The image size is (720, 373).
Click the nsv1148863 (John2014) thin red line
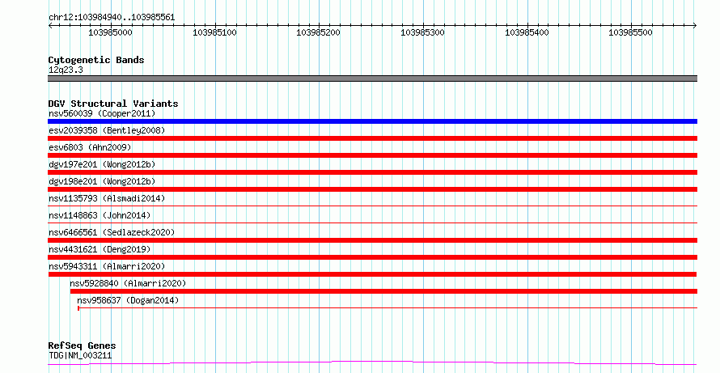tap(372, 223)
